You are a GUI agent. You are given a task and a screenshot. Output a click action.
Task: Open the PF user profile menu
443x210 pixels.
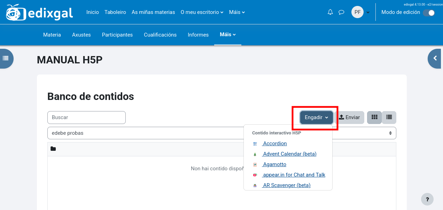pyautogui.click(x=360, y=12)
